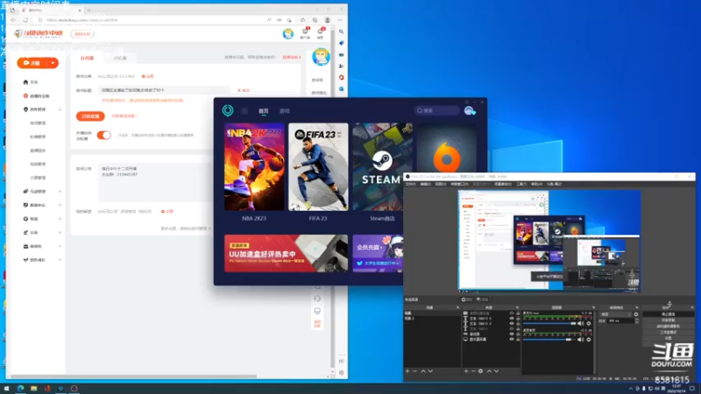This screenshot has height=394, width=701.
Task: Open File Explorer from the taskbar
Action: pos(33,389)
